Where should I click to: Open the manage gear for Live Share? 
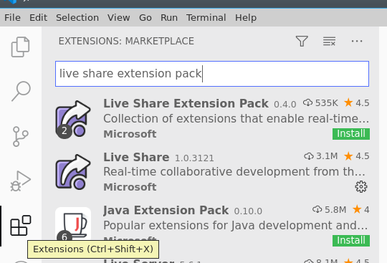click(x=361, y=187)
